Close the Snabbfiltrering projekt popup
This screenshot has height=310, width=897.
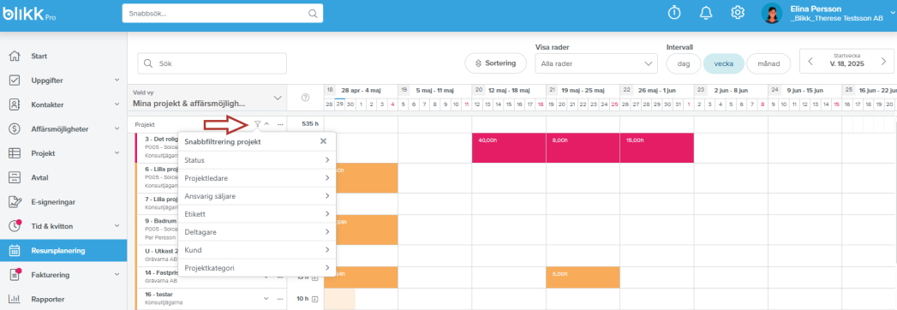[323, 141]
